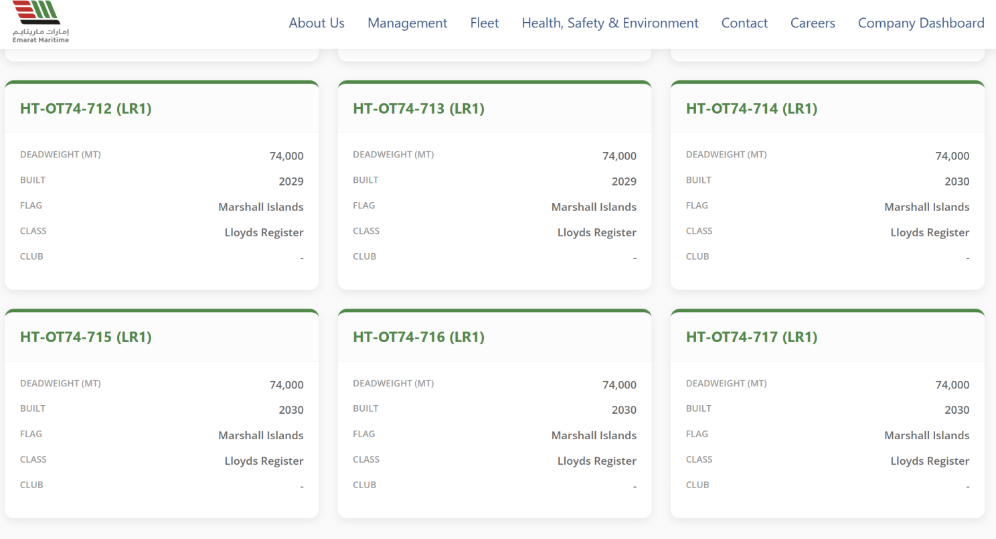The image size is (996, 539).
Task: Navigate to Health, Safety & Environment
Action: point(610,23)
